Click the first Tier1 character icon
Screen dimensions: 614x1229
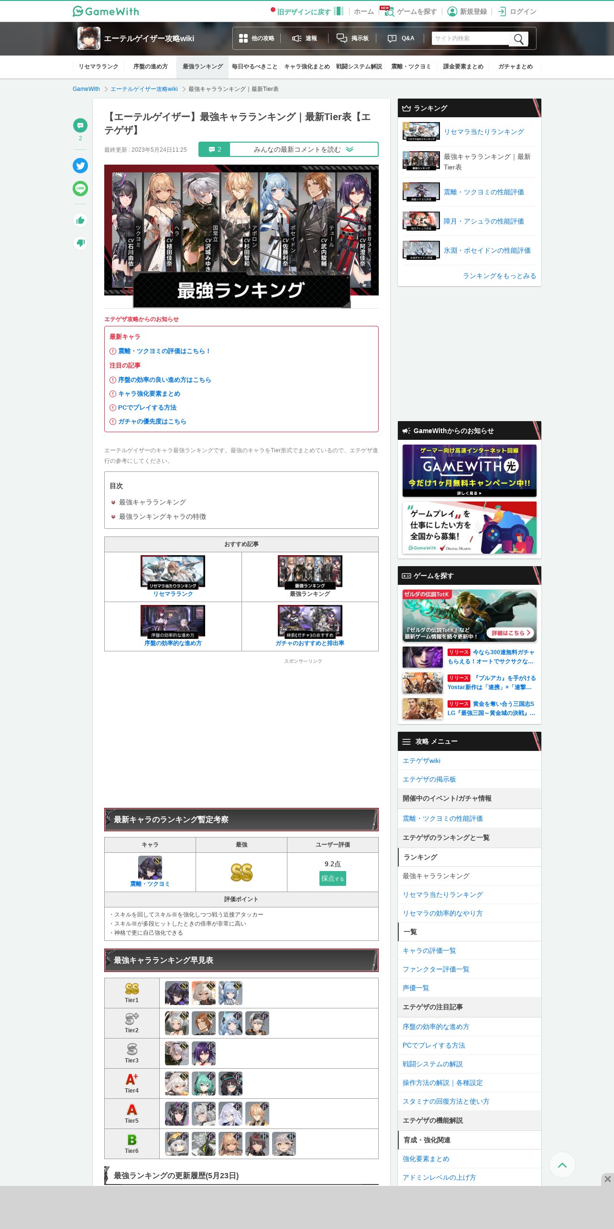tap(177, 993)
